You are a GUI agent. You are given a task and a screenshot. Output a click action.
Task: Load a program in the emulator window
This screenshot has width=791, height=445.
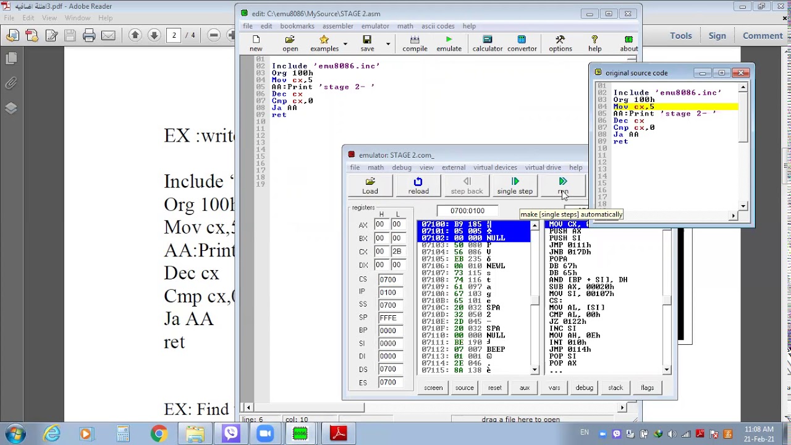click(x=370, y=185)
